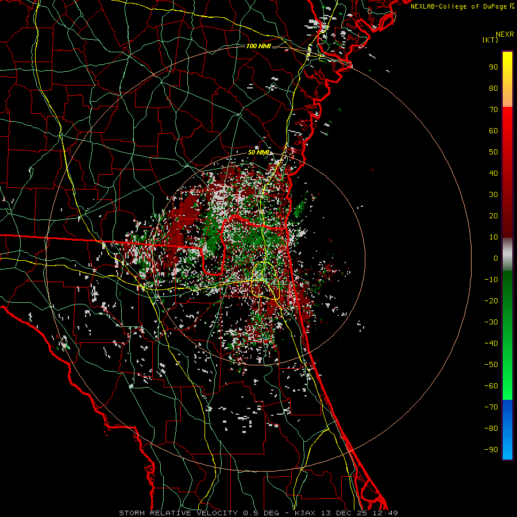Select the 40 value on velocity scale
This screenshot has width=517, height=517.
point(493,173)
